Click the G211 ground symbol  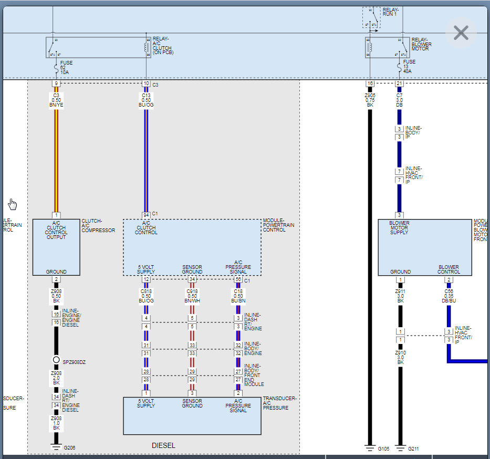pos(400,448)
